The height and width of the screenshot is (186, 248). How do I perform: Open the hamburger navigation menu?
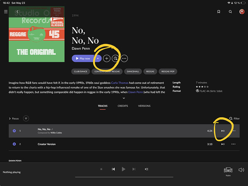click(6, 12)
